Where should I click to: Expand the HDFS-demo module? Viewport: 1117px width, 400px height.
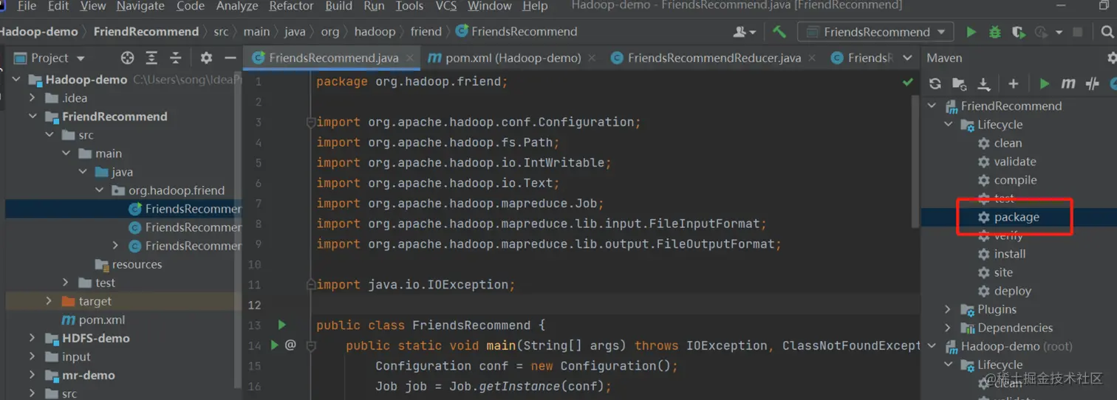[x=33, y=338]
